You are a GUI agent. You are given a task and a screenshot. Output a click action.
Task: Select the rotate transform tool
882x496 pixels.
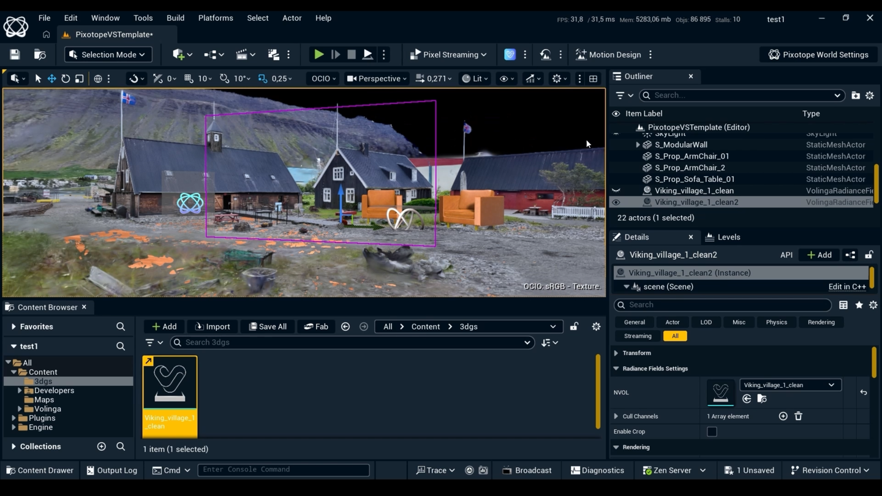coord(66,78)
